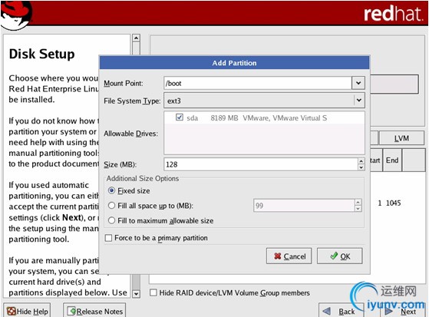The width and height of the screenshot is (429, 317).
Task: Open the Release Notes
Action: (94, 311)
